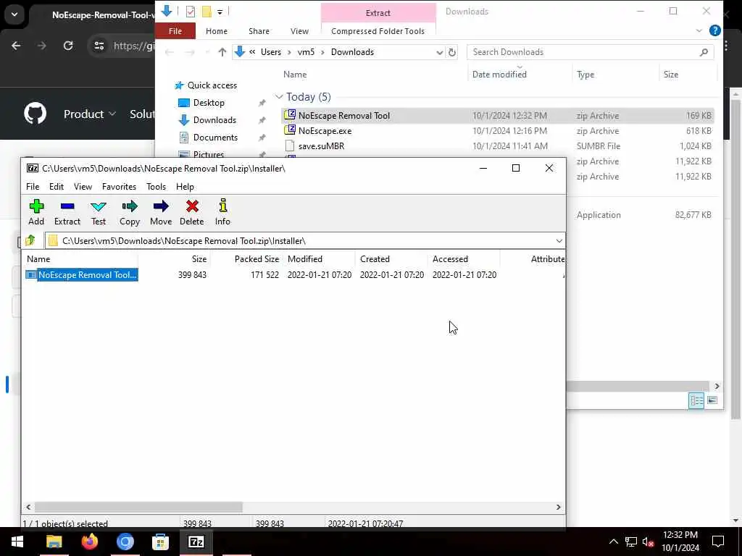Open the View menu in 7-Zip
The width and height of the screenshot is (742, 556).
click(83, 187)
